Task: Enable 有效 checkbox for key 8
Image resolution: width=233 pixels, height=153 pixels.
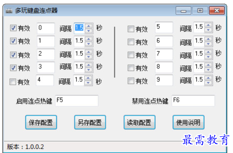Action: pyautogui.click(x=131, y=68)
